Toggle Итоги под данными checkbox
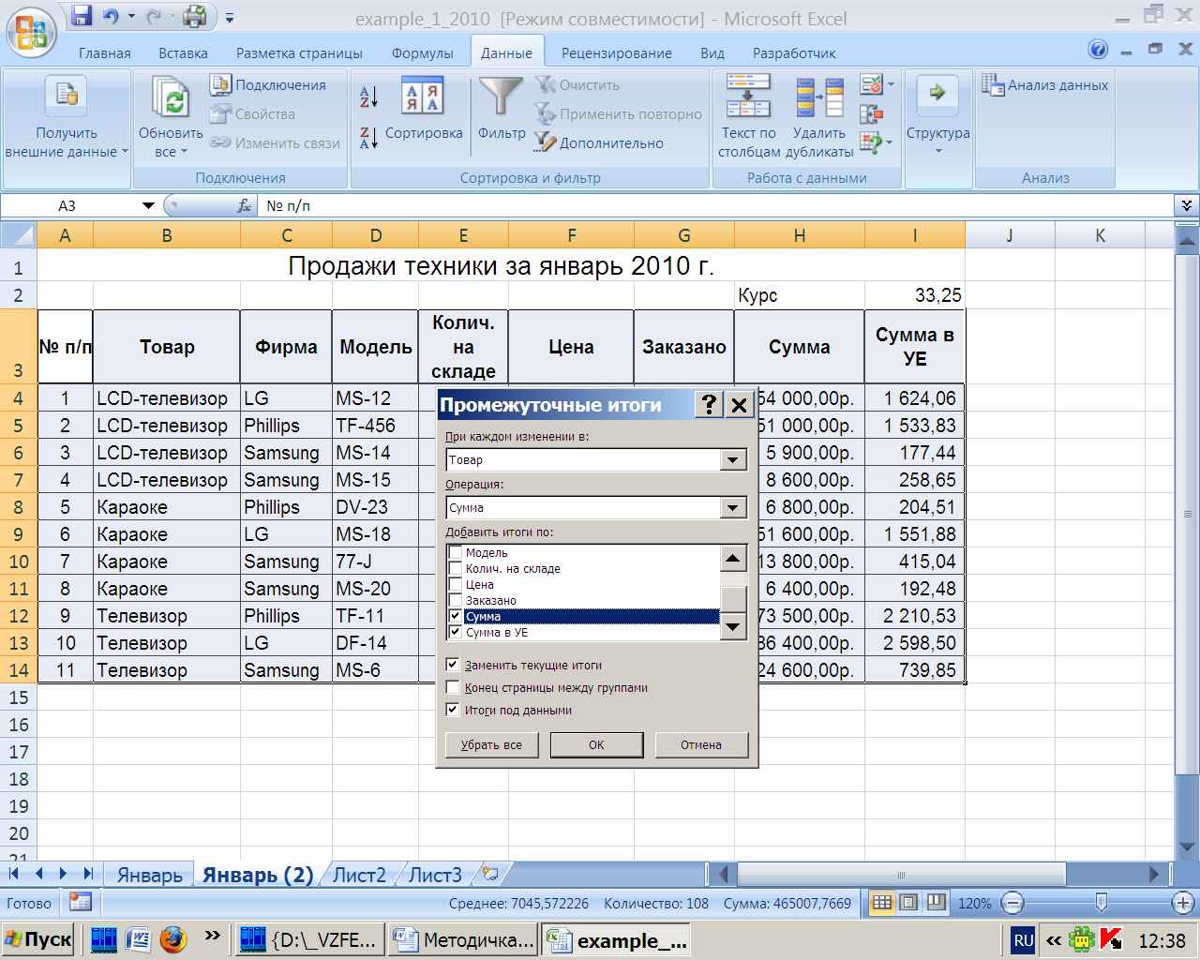This screenshot has height=960, width=1200. (x=453, y=710)
